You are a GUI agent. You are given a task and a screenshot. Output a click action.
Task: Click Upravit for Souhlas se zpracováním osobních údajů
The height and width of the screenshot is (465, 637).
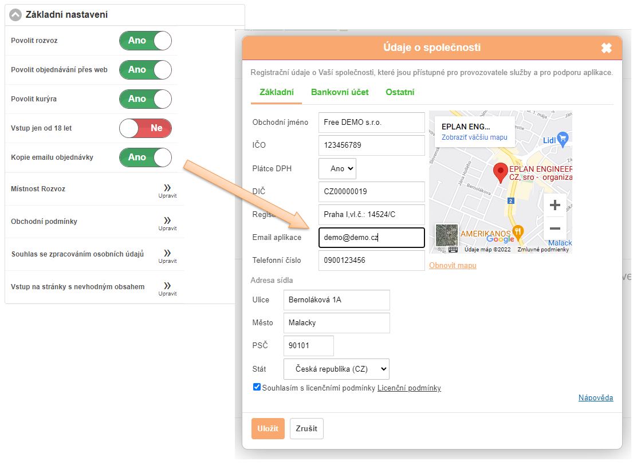tap(167, 255)
